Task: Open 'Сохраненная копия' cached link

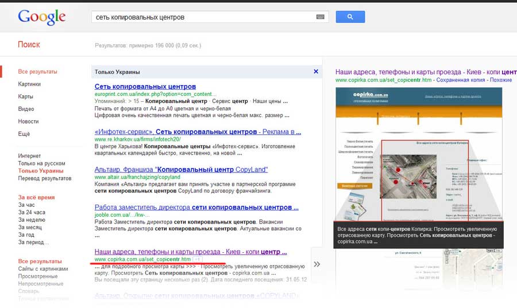Action: (460, 80)
